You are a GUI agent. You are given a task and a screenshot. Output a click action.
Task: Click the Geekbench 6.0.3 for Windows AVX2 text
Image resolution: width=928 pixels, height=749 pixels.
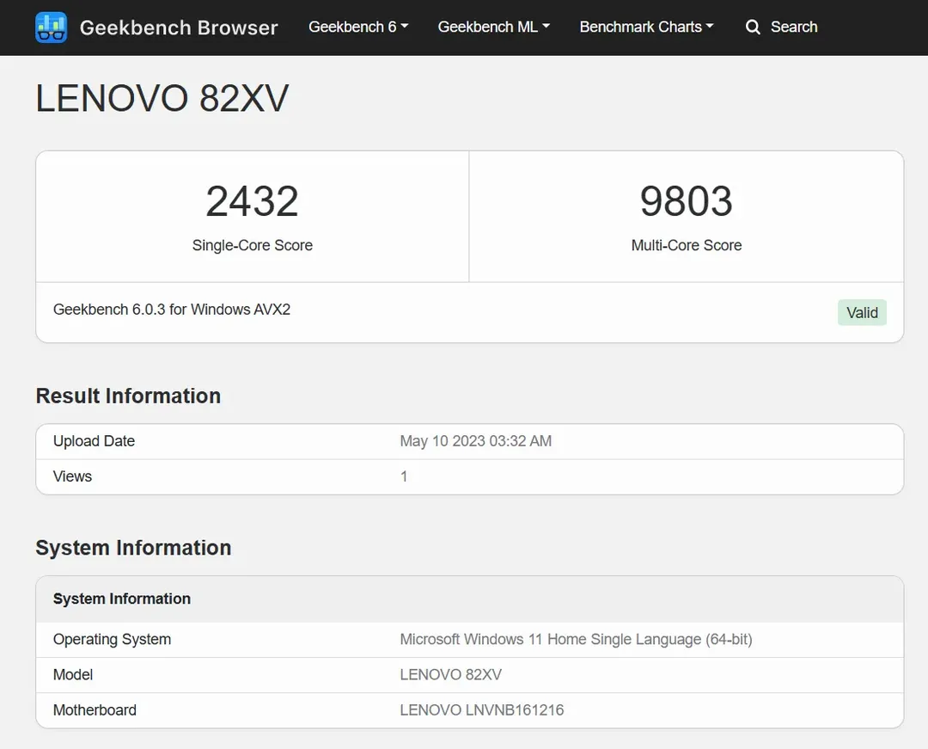(172, 310)
